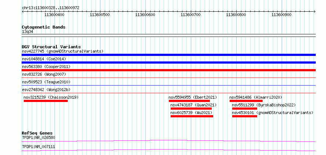Open TFDP1|NR_026580 gene label

38,137
